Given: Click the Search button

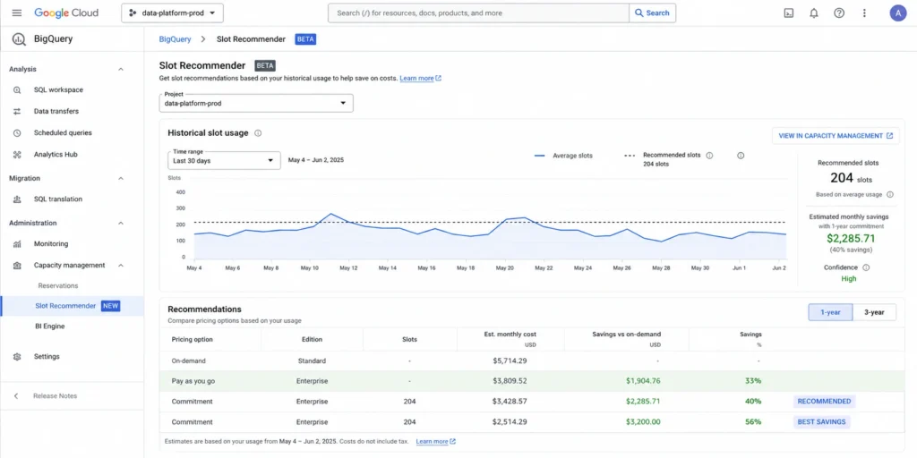Looking at the screenshot, I should pos(652,13).
